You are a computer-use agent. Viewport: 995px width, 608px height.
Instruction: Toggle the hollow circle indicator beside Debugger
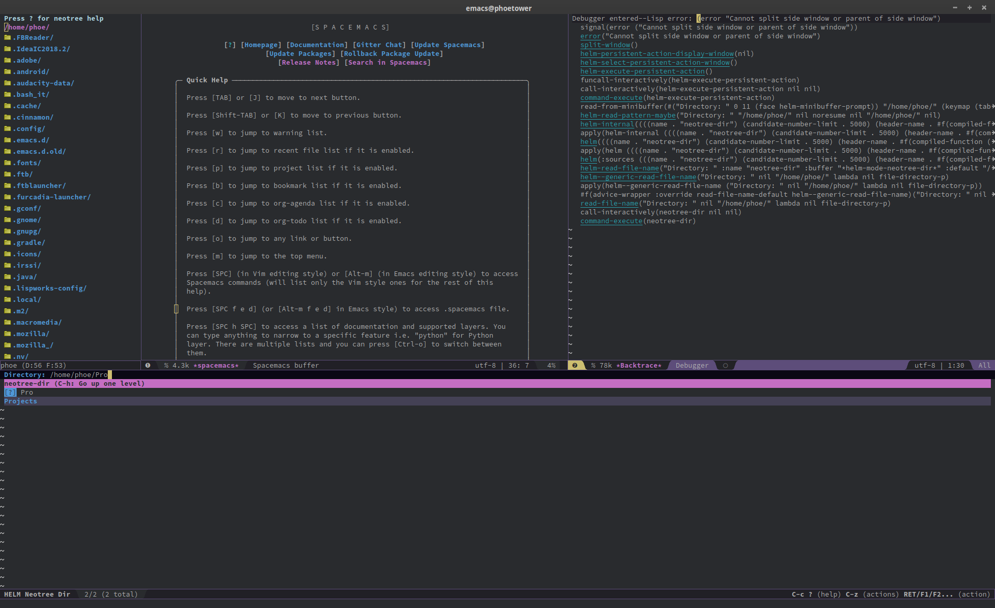coord(725,365)
